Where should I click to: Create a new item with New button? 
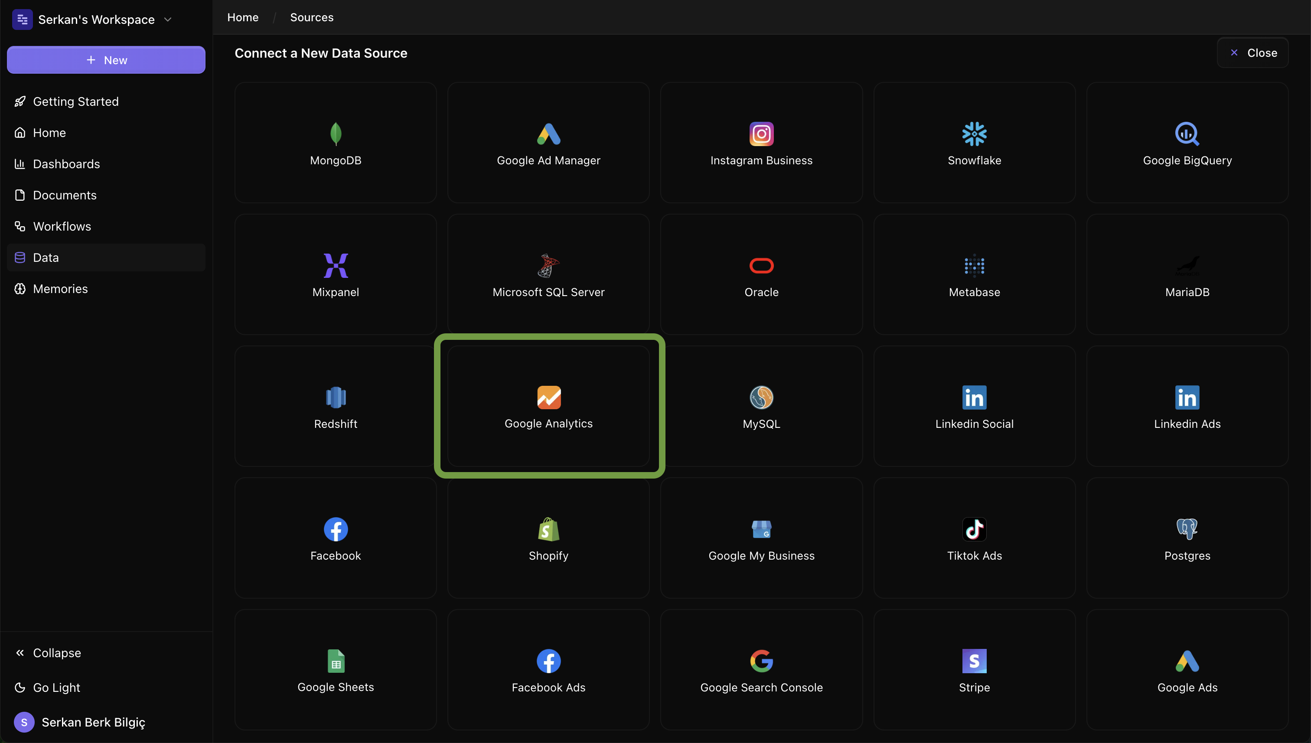[x=106, y=60]
